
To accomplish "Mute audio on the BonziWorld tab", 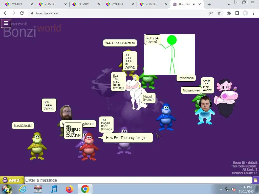I will [194, 4].
